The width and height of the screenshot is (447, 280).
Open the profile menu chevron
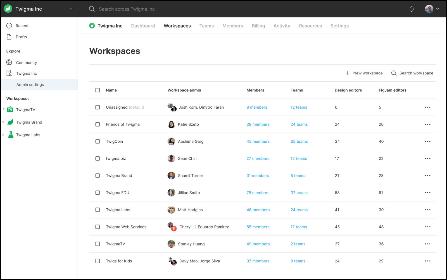[x=438, y=9]
